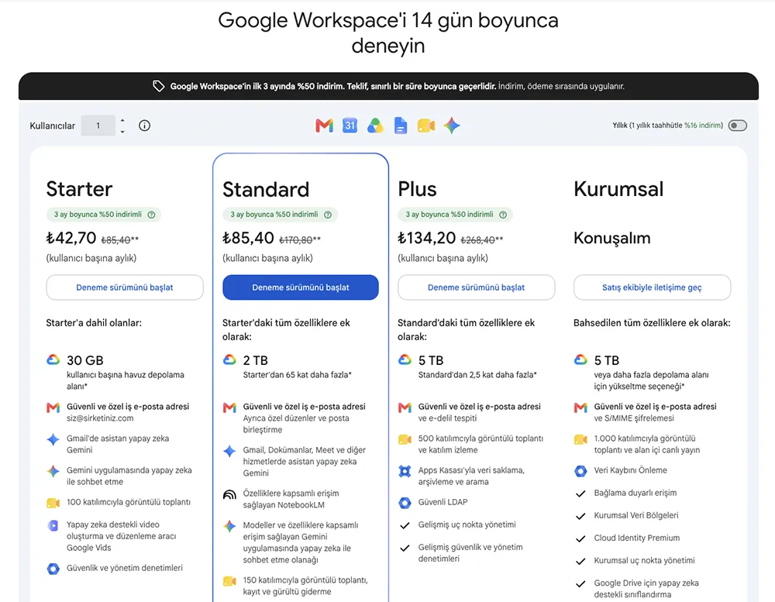Click the Gmail icon in the Plus feature list
The image size is (775, 602).
405,408
